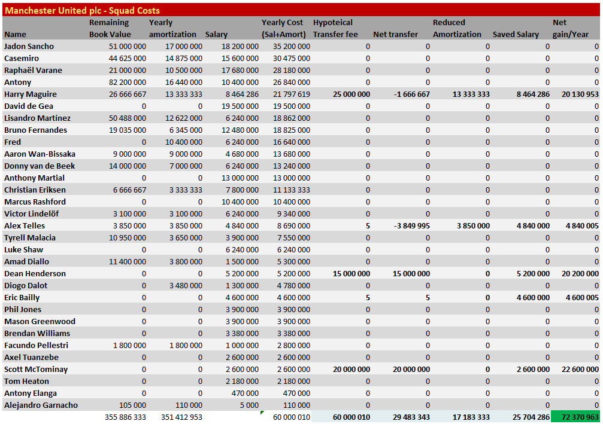Click Bailly's saved salary 4 600 000
The image size is (603, 424).
pyautogui.click(x=533, y=297)
